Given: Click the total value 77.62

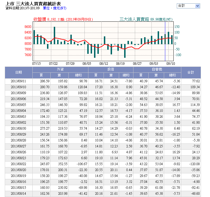Looking at the screenshot, I should click(x=196, y=81).
